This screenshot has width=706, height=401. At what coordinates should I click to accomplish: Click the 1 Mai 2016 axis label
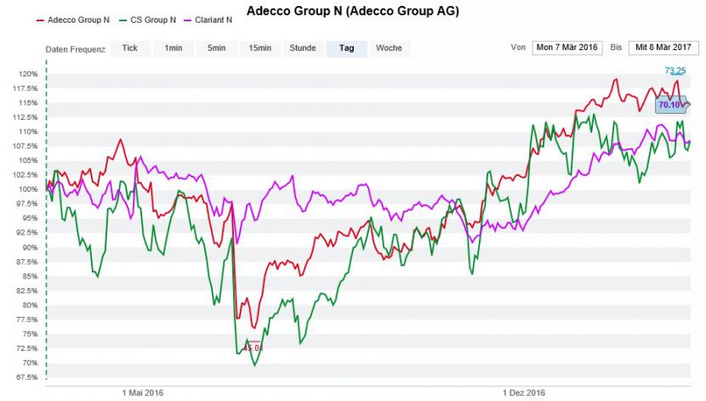coord(143,393)
